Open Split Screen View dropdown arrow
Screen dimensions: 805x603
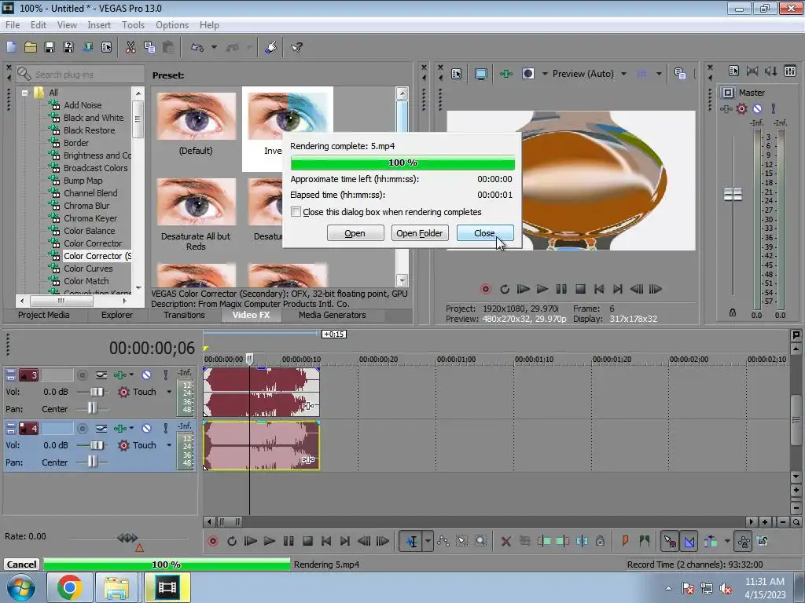point(545,74)
